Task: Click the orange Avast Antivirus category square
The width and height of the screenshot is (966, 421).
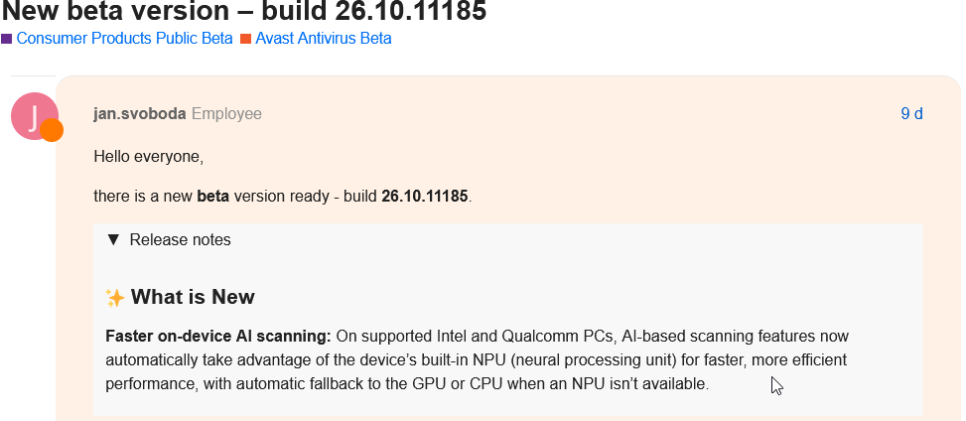Action: click(x=246, y=39)
